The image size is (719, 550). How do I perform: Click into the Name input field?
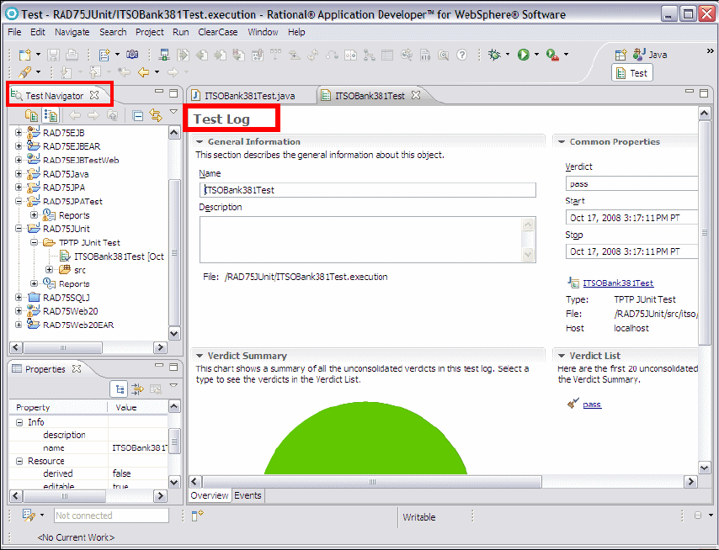coord(368,190)
